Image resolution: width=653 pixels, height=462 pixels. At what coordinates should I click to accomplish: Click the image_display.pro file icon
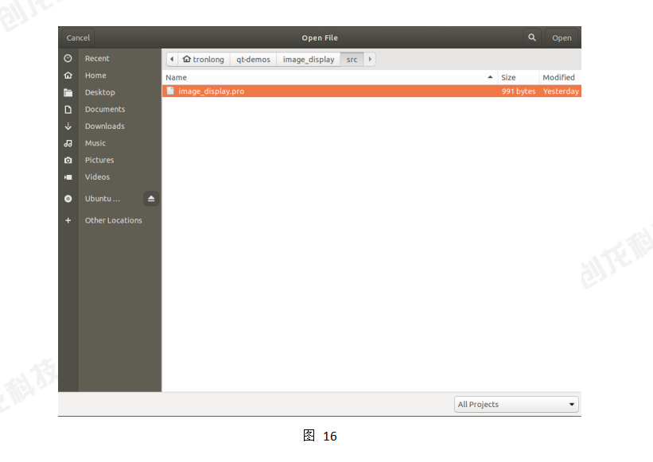[x=170, y=91]
